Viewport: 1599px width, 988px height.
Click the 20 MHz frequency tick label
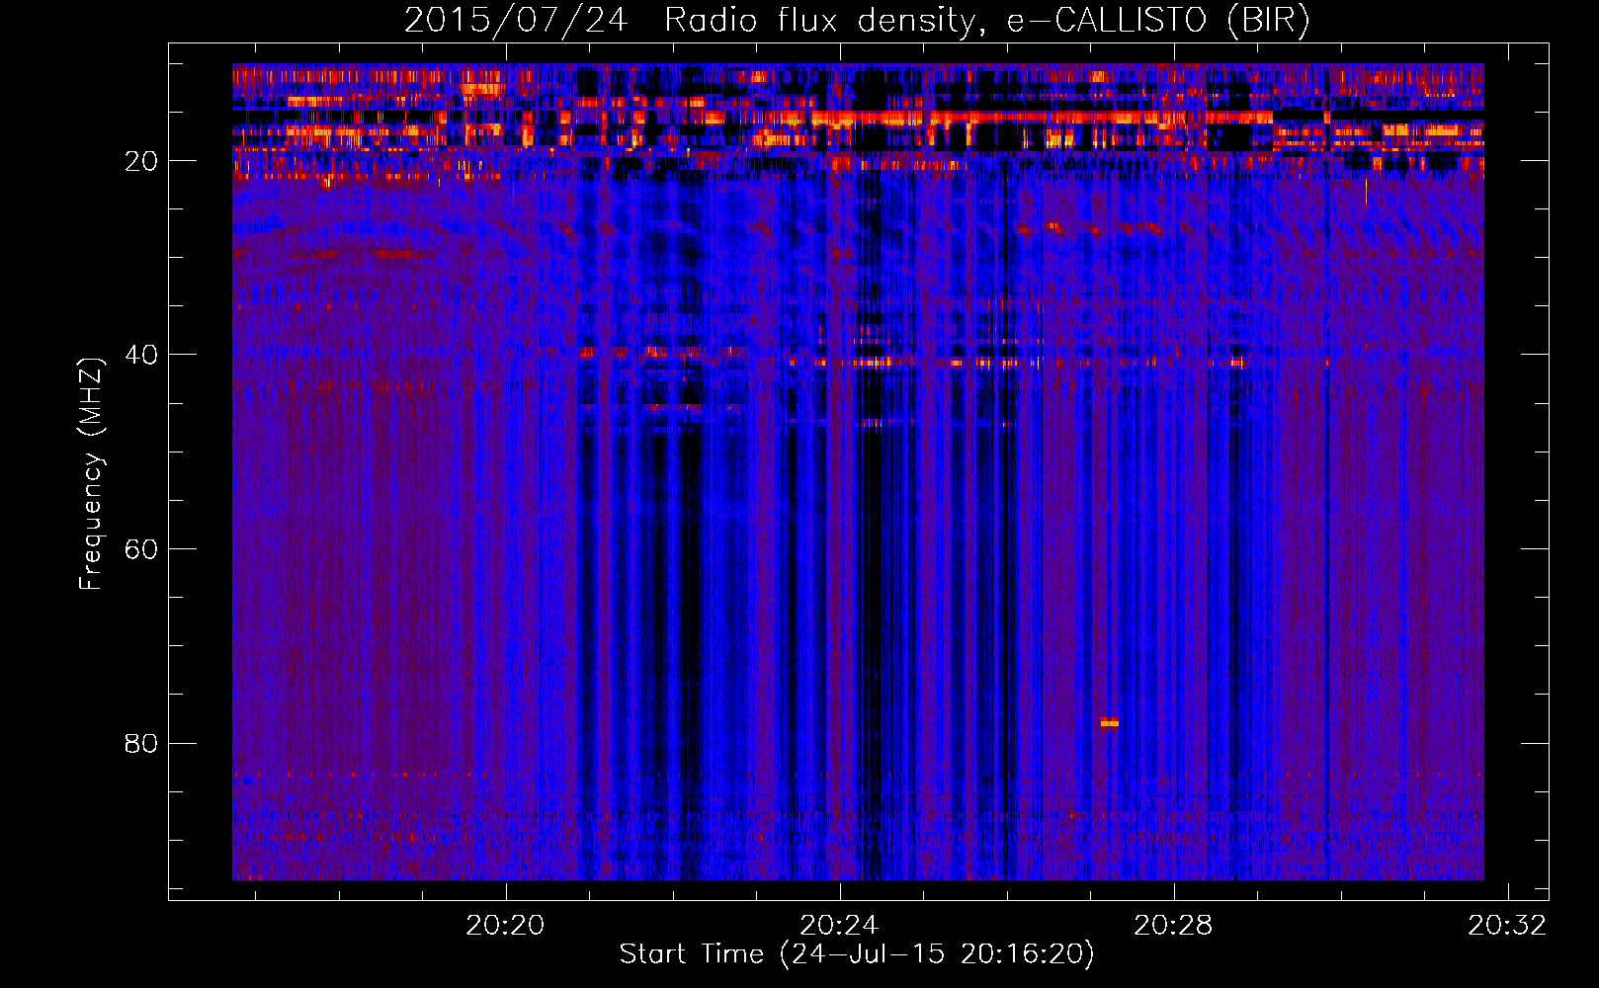tap(141, 161)
